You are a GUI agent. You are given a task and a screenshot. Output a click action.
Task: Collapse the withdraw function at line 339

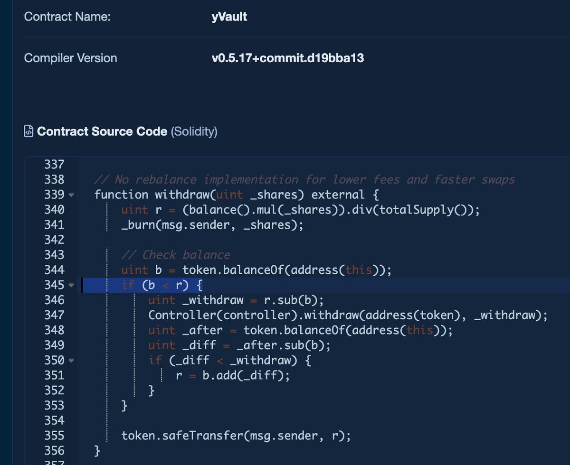pos(71,195)
